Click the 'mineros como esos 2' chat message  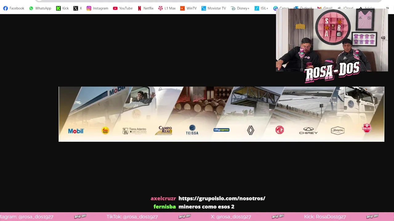(x=206, y=207)
